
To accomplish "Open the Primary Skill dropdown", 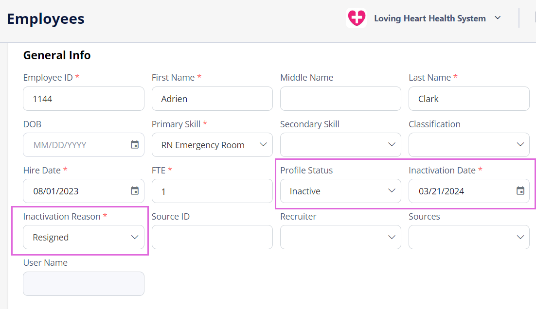I will pos(212,145).
